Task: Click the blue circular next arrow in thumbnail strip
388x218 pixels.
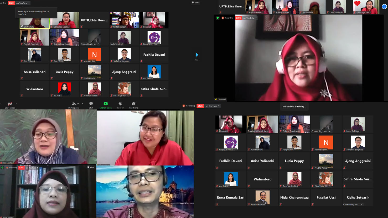Action: 384,7
